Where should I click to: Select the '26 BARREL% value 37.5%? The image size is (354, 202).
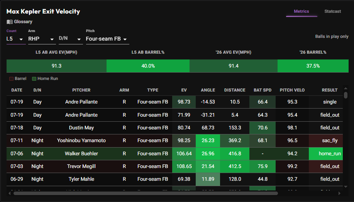pos(313,66)
